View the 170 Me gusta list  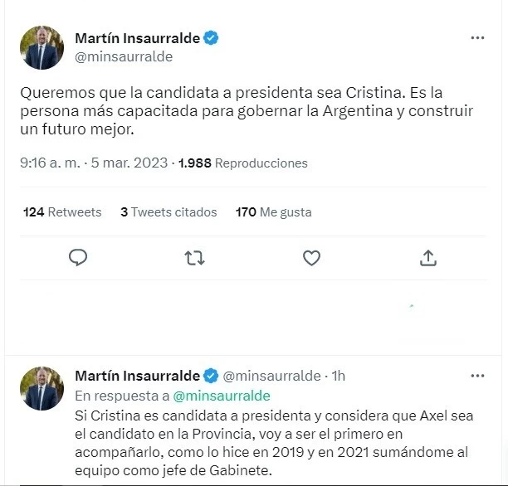click(x=273, y=212)
